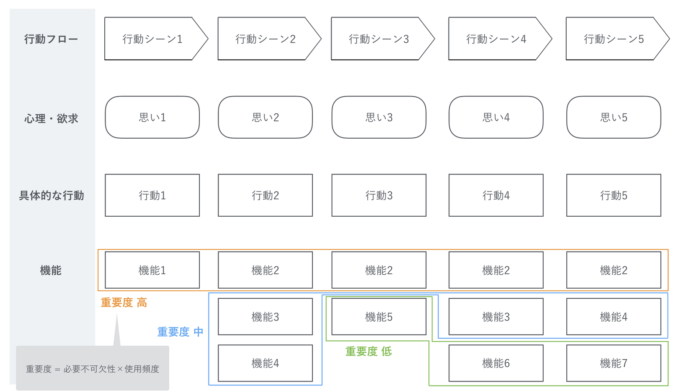
Task: Select the 思い2 rounded box
Action: 265,117
